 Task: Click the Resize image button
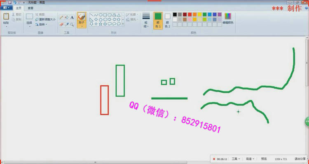point(45,19)
